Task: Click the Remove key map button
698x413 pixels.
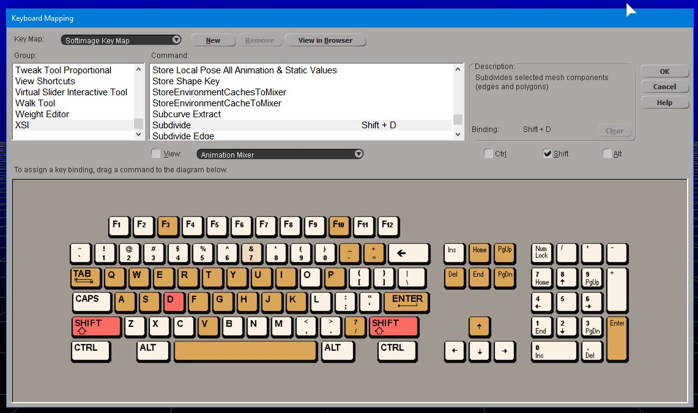Action: point(259,40)
